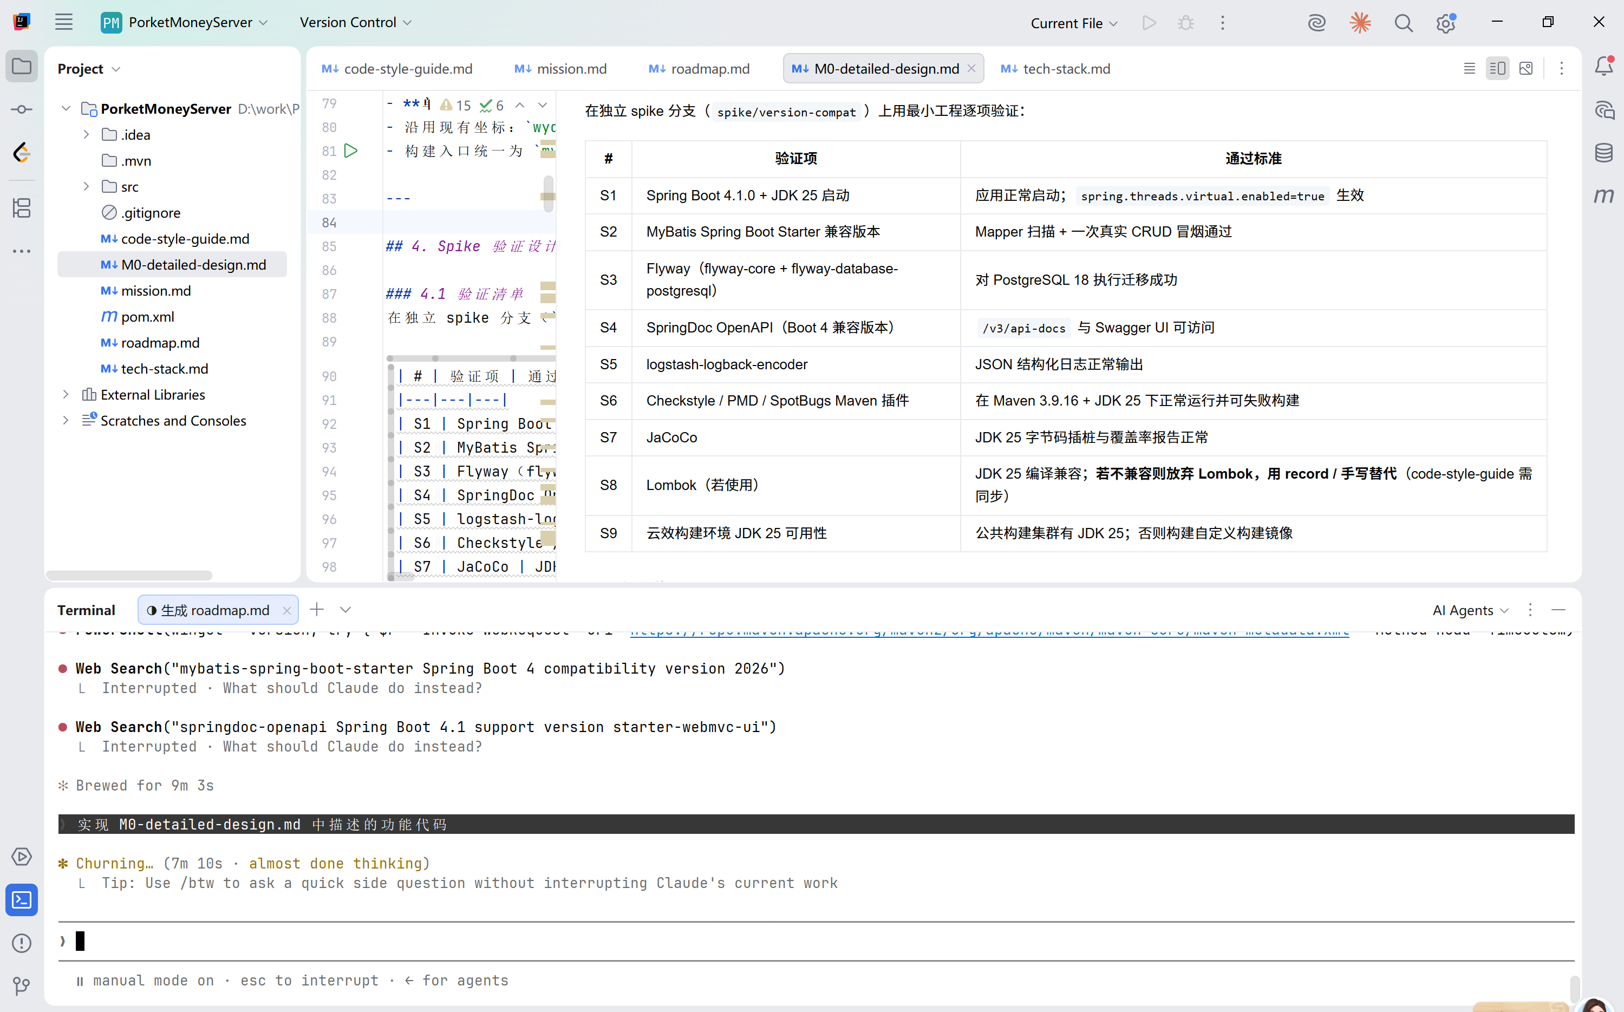The height and width of the screenshot is (1012, 1624).
Task: Focus the Claude terminal prompt input
Action: tap(816, 941)
